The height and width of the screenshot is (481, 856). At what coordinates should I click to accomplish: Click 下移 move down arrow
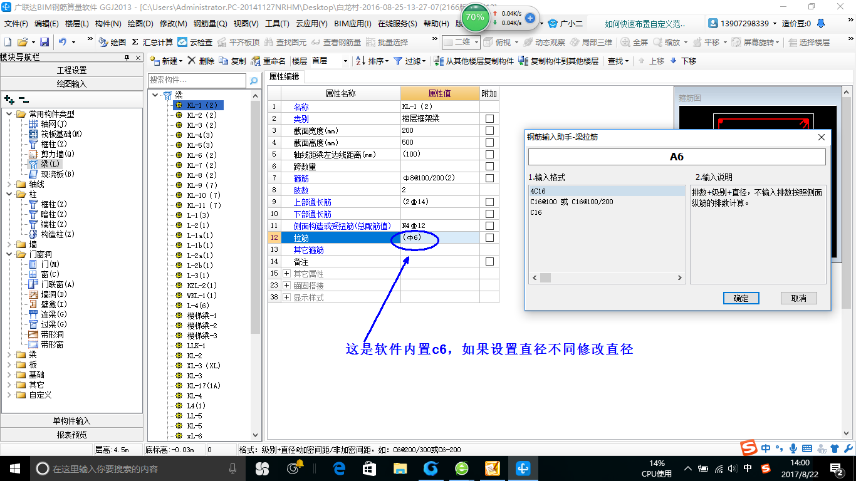point(683,61)
